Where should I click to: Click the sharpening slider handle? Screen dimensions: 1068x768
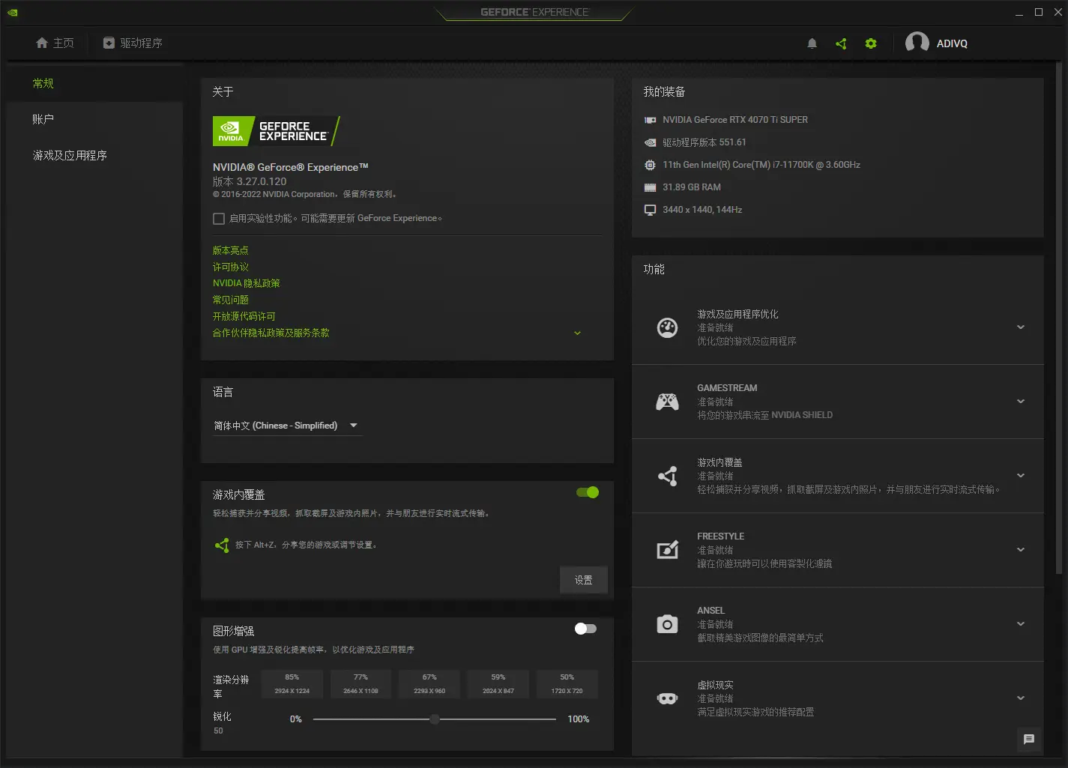pos(435,719)
